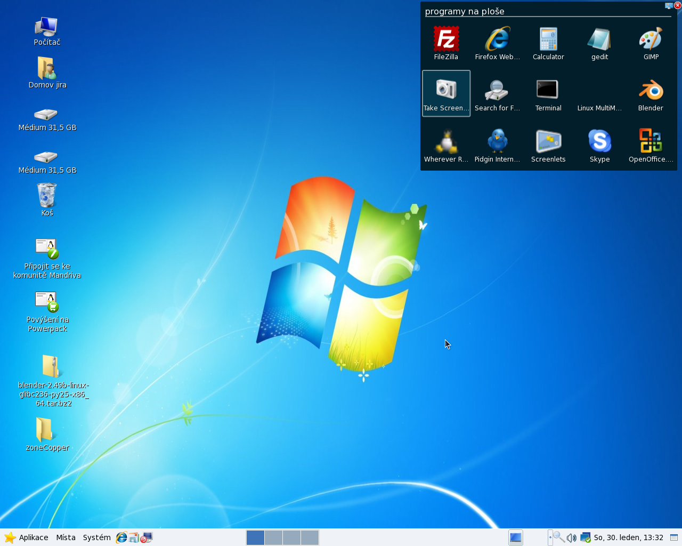The image size is (682, 546).
Task: Switch to the second workspace
Action: (273, 537)
